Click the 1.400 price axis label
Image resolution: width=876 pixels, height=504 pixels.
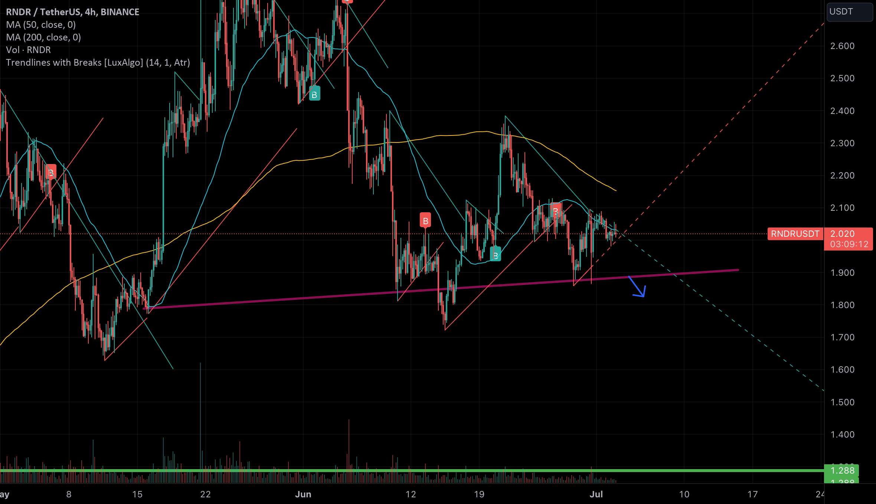[843, 435]
